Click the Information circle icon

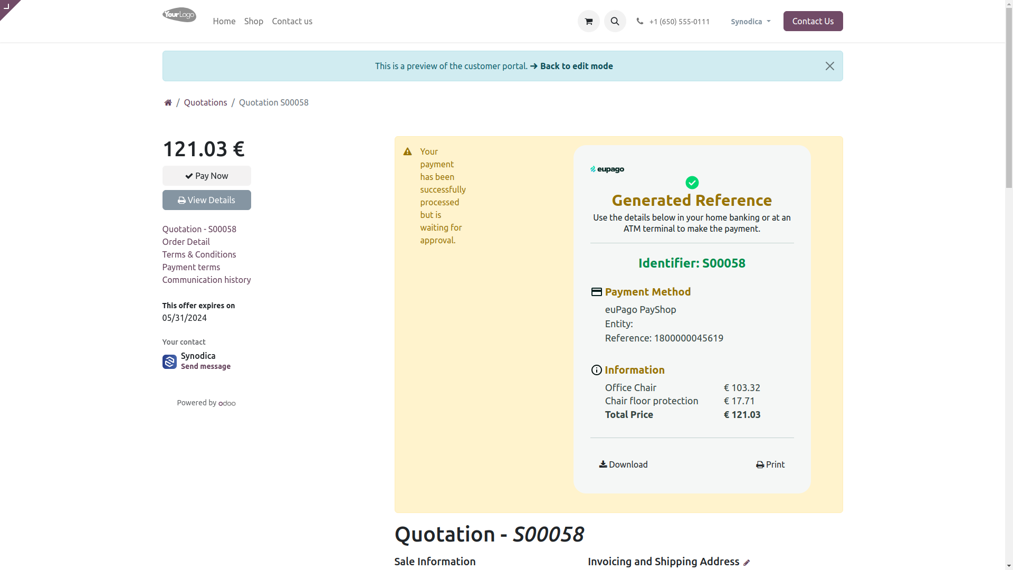point(596,370)
